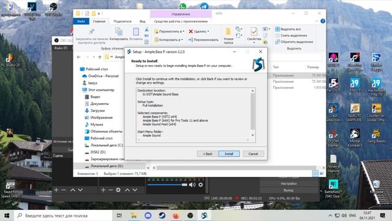This screenshot has width=392, height=221.
Task: Click the Вставить paste icon
Action: coord(136,32)
